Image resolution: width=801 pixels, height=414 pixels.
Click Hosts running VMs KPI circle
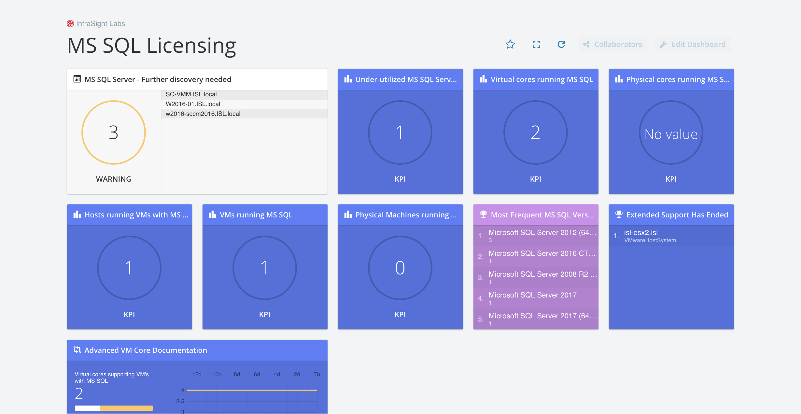[129, 268]
